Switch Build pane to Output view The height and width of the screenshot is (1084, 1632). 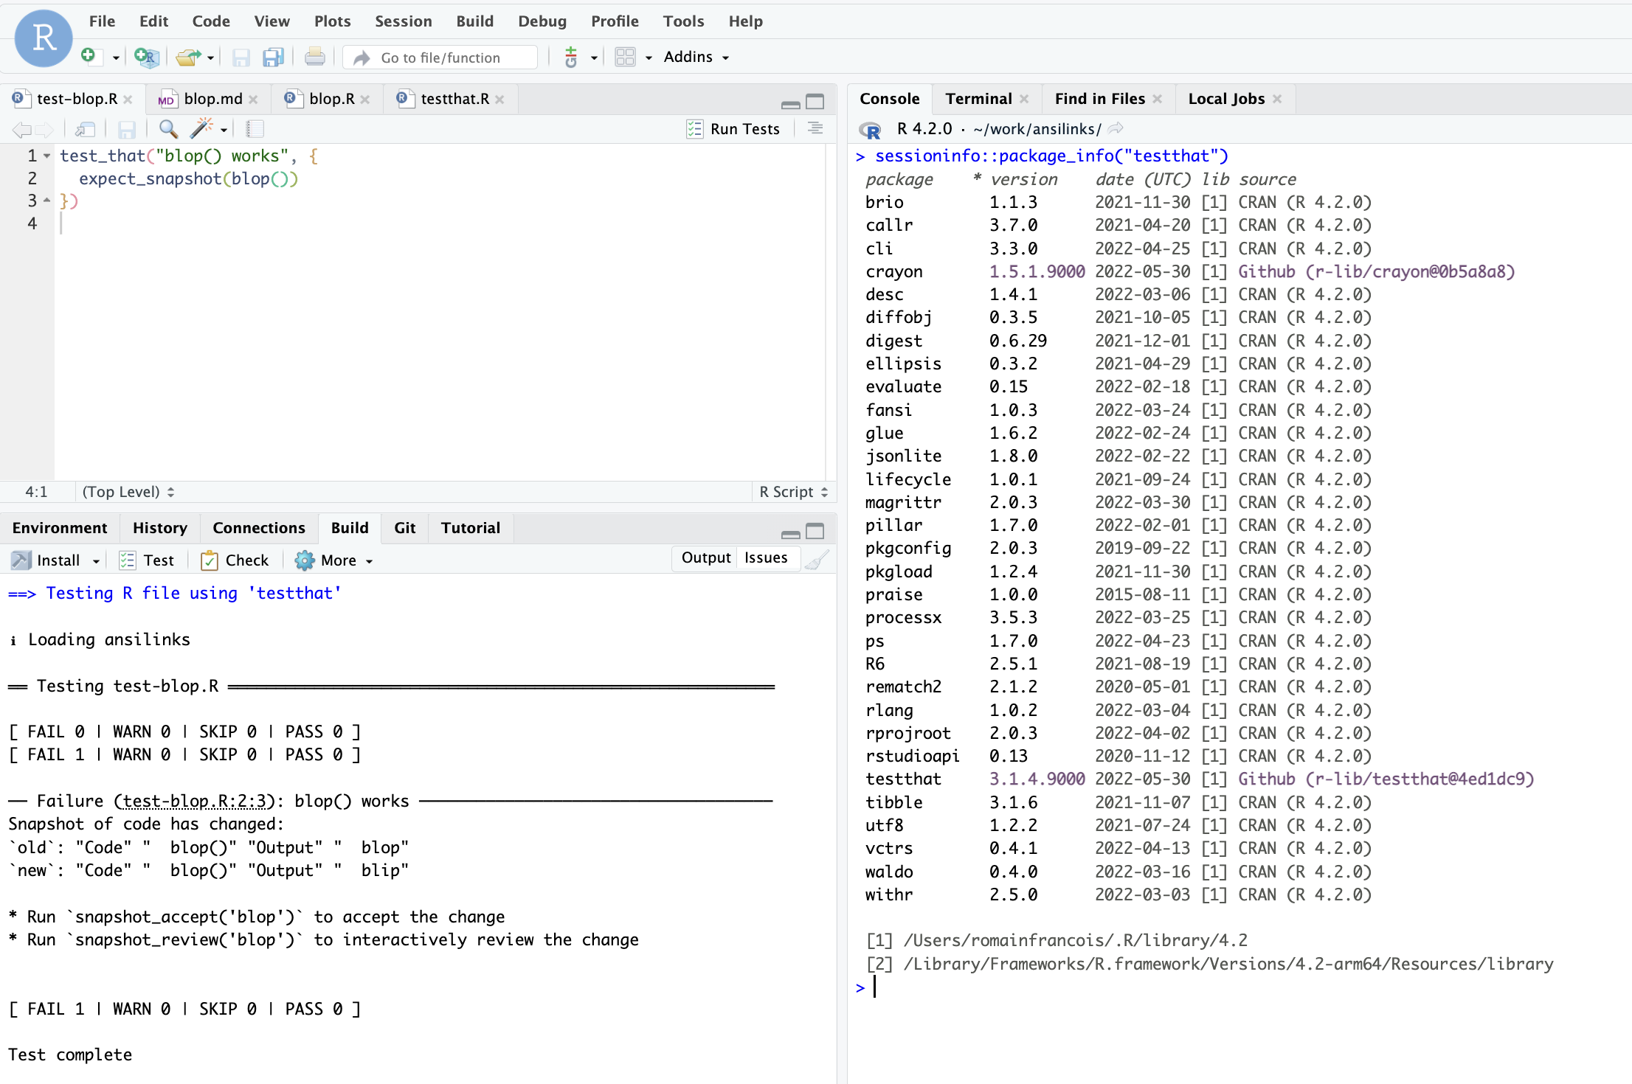705,557
